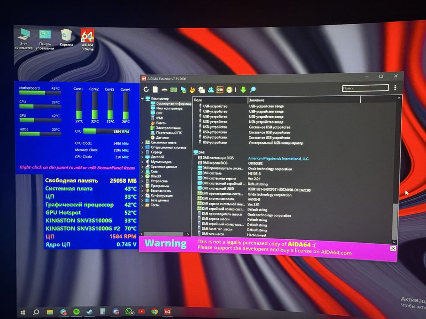Click the vertical scrollbar in details list
Viewport: 426px width, 319px height.
pyautogui.click(x=395, y=221)
